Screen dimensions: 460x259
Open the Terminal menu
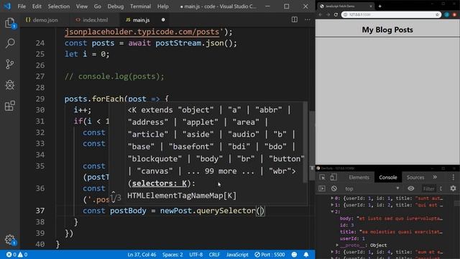pyautogui.click(x=140, y=6)
